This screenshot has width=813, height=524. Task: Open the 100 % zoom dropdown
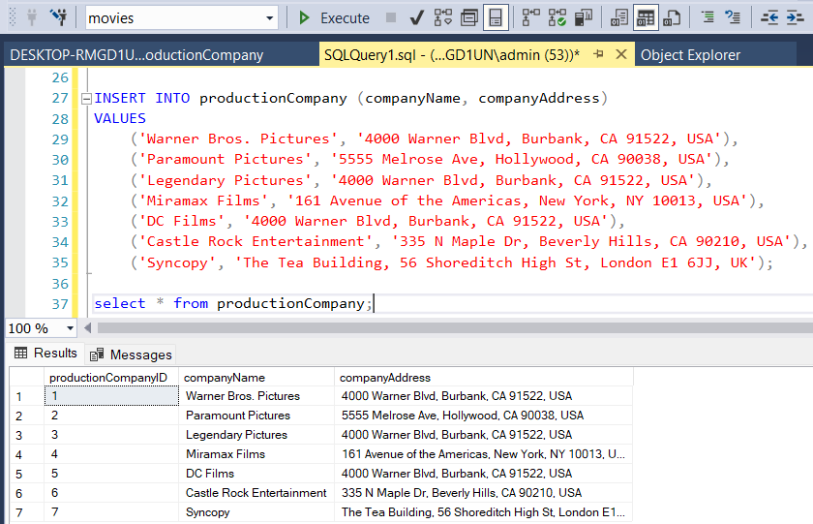(70, 328)
